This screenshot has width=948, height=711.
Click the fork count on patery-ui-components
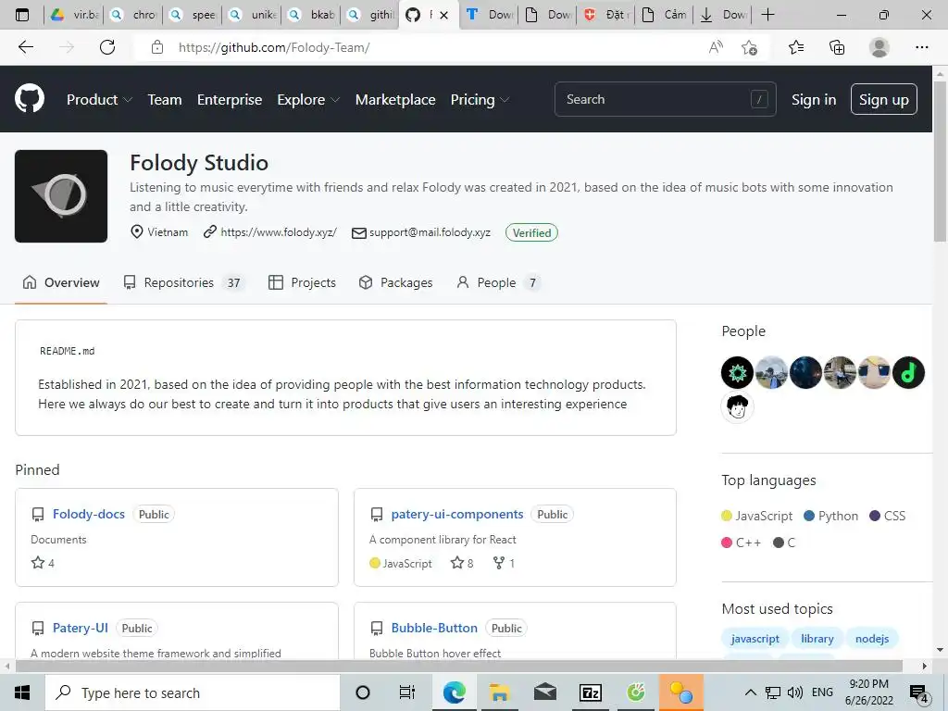(505, 563)
